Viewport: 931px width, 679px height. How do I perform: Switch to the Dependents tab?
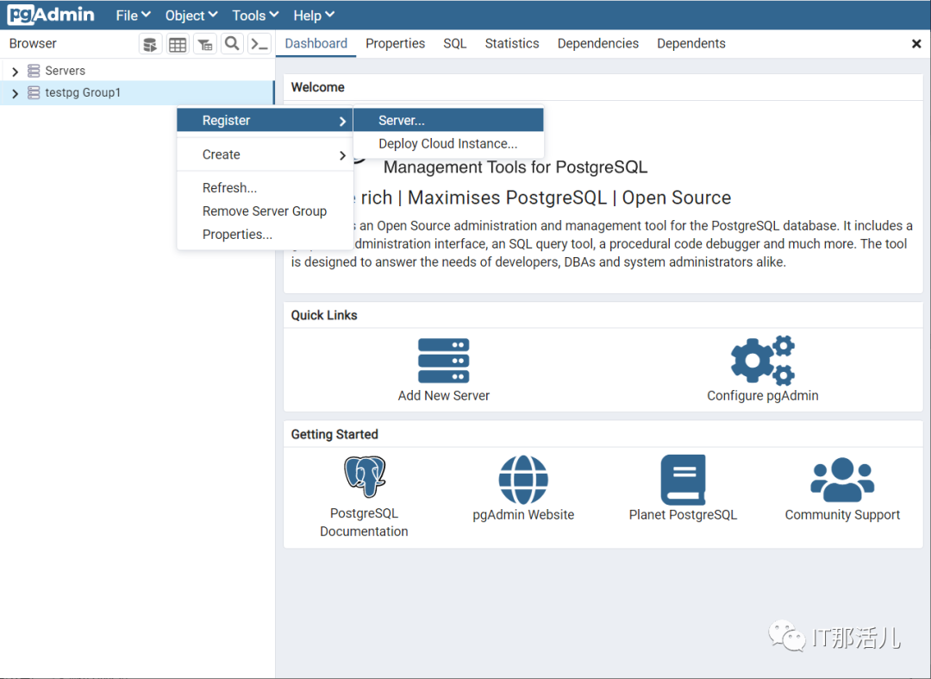pyautogui.click(x=691, y=43)
